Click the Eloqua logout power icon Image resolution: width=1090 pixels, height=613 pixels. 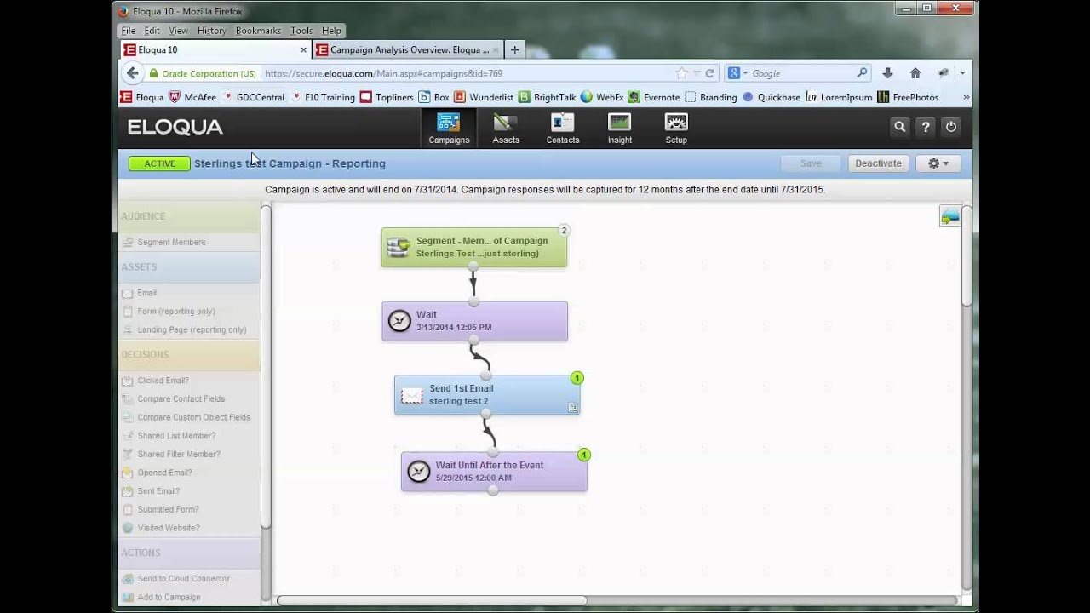951,127
